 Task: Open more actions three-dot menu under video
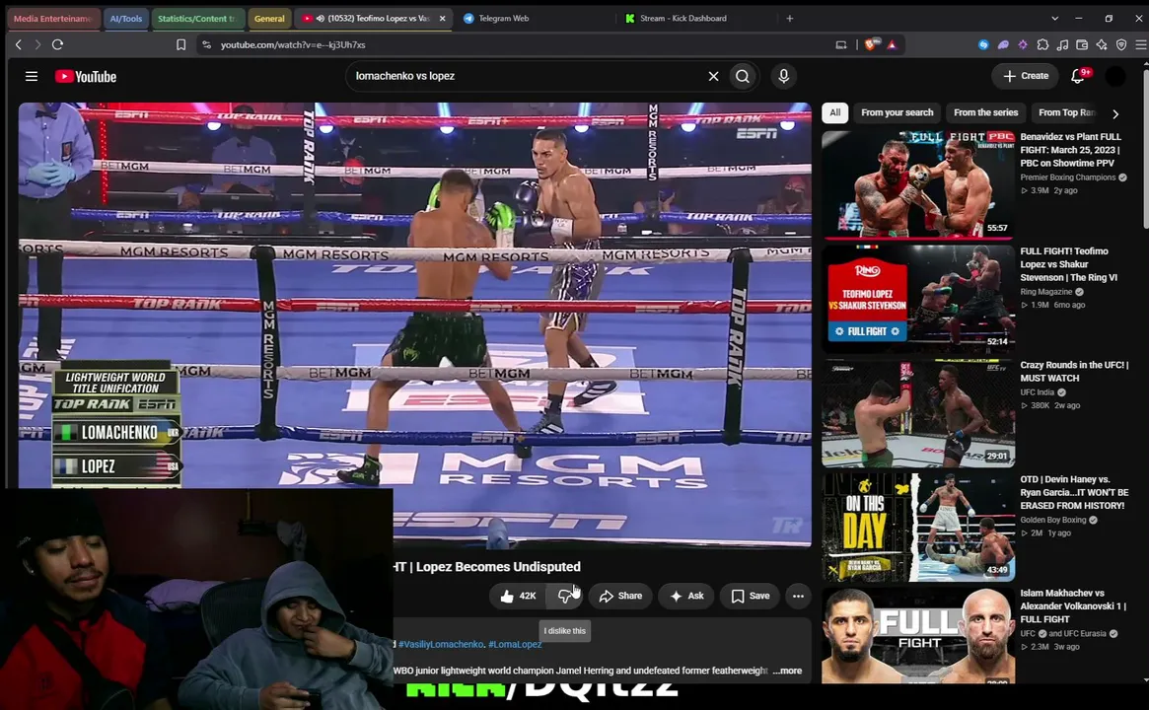point(798,596)
